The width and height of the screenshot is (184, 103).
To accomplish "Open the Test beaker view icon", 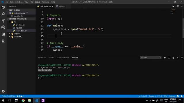I will [x=3, y=41].
